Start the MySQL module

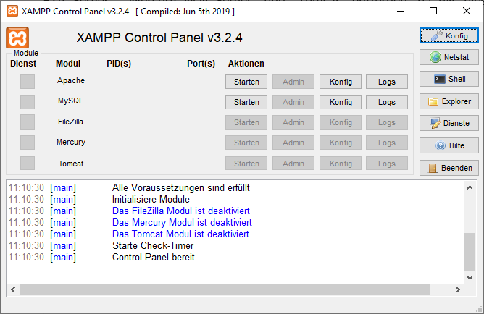[246, 102]
